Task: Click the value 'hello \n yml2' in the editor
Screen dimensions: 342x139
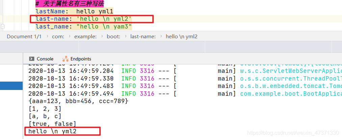Action: coord(104,19)
